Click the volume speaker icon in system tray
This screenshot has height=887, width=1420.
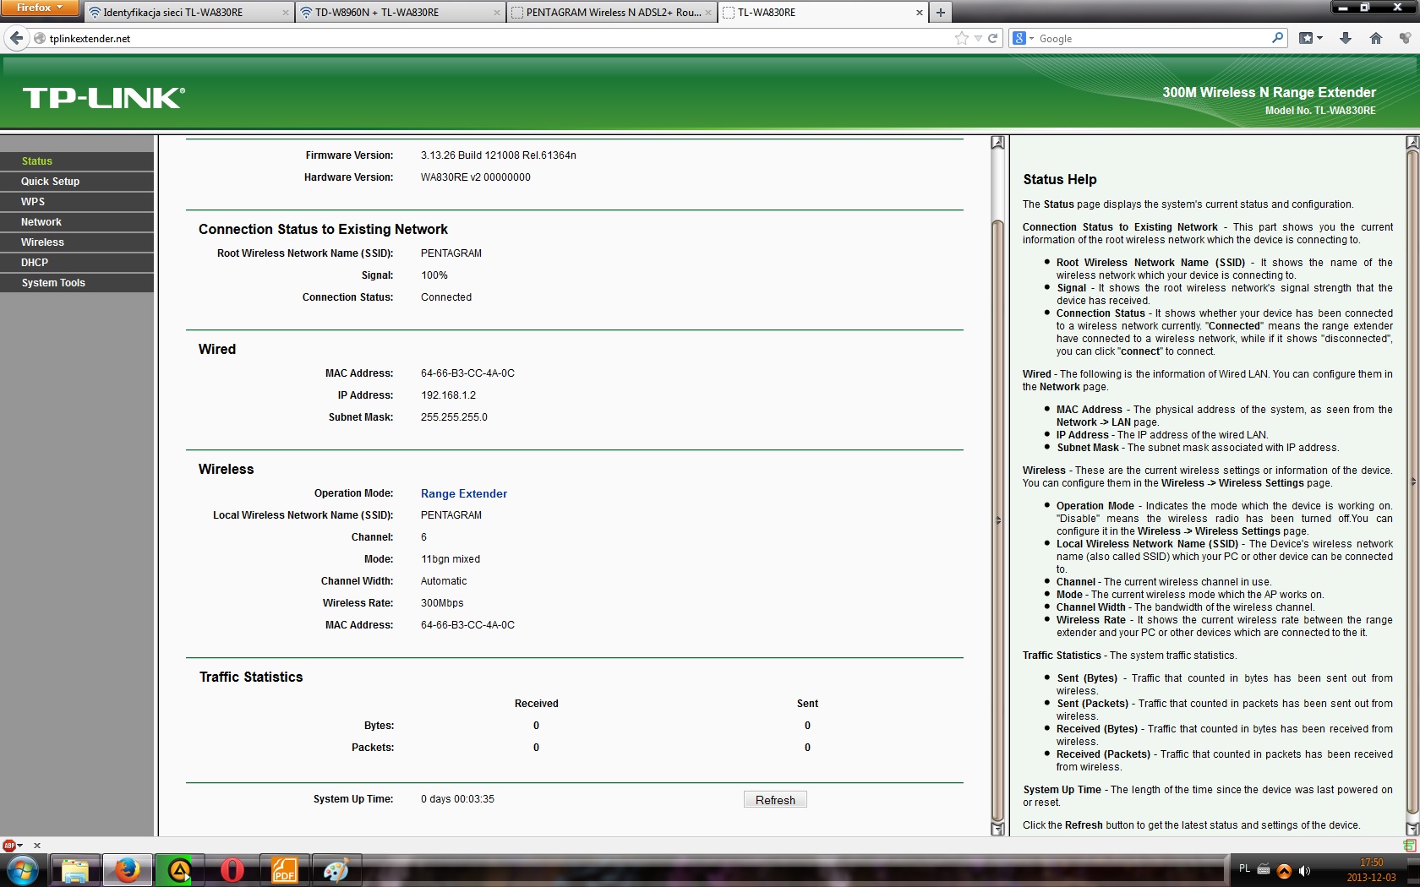click(1304, 870)
